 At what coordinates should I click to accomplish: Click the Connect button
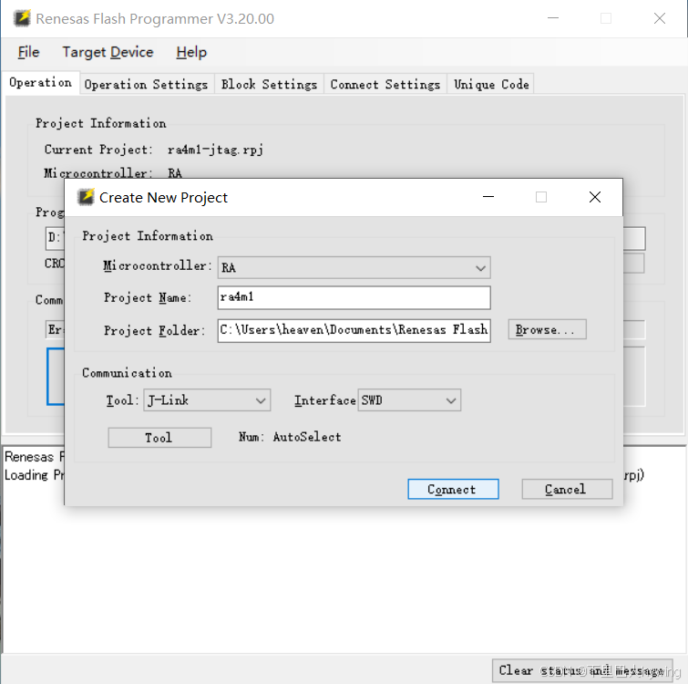point(453,489)
